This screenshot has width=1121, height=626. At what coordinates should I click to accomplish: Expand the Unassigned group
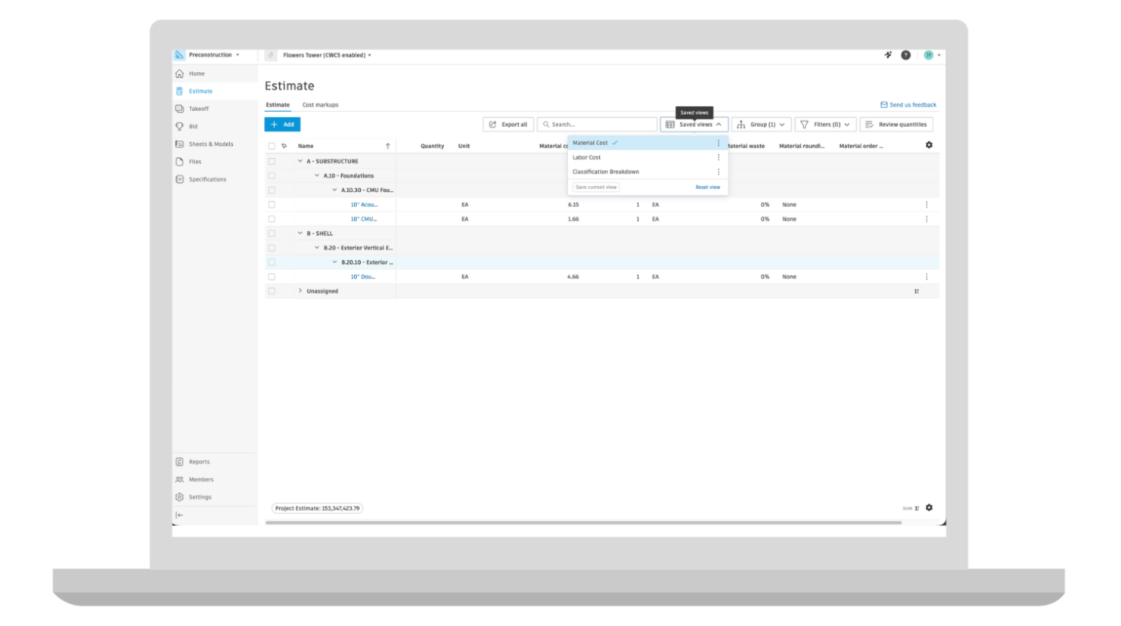coord(300,291)
